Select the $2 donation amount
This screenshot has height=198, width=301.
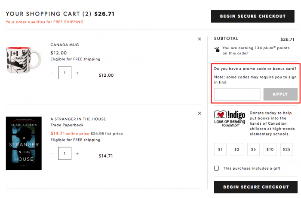pyautogui.click(x=237, y=149)
